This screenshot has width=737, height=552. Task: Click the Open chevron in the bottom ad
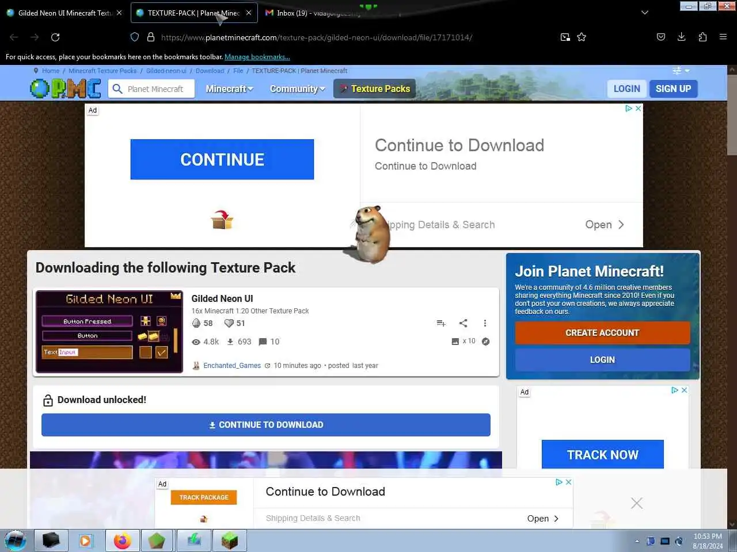point(556,519)
